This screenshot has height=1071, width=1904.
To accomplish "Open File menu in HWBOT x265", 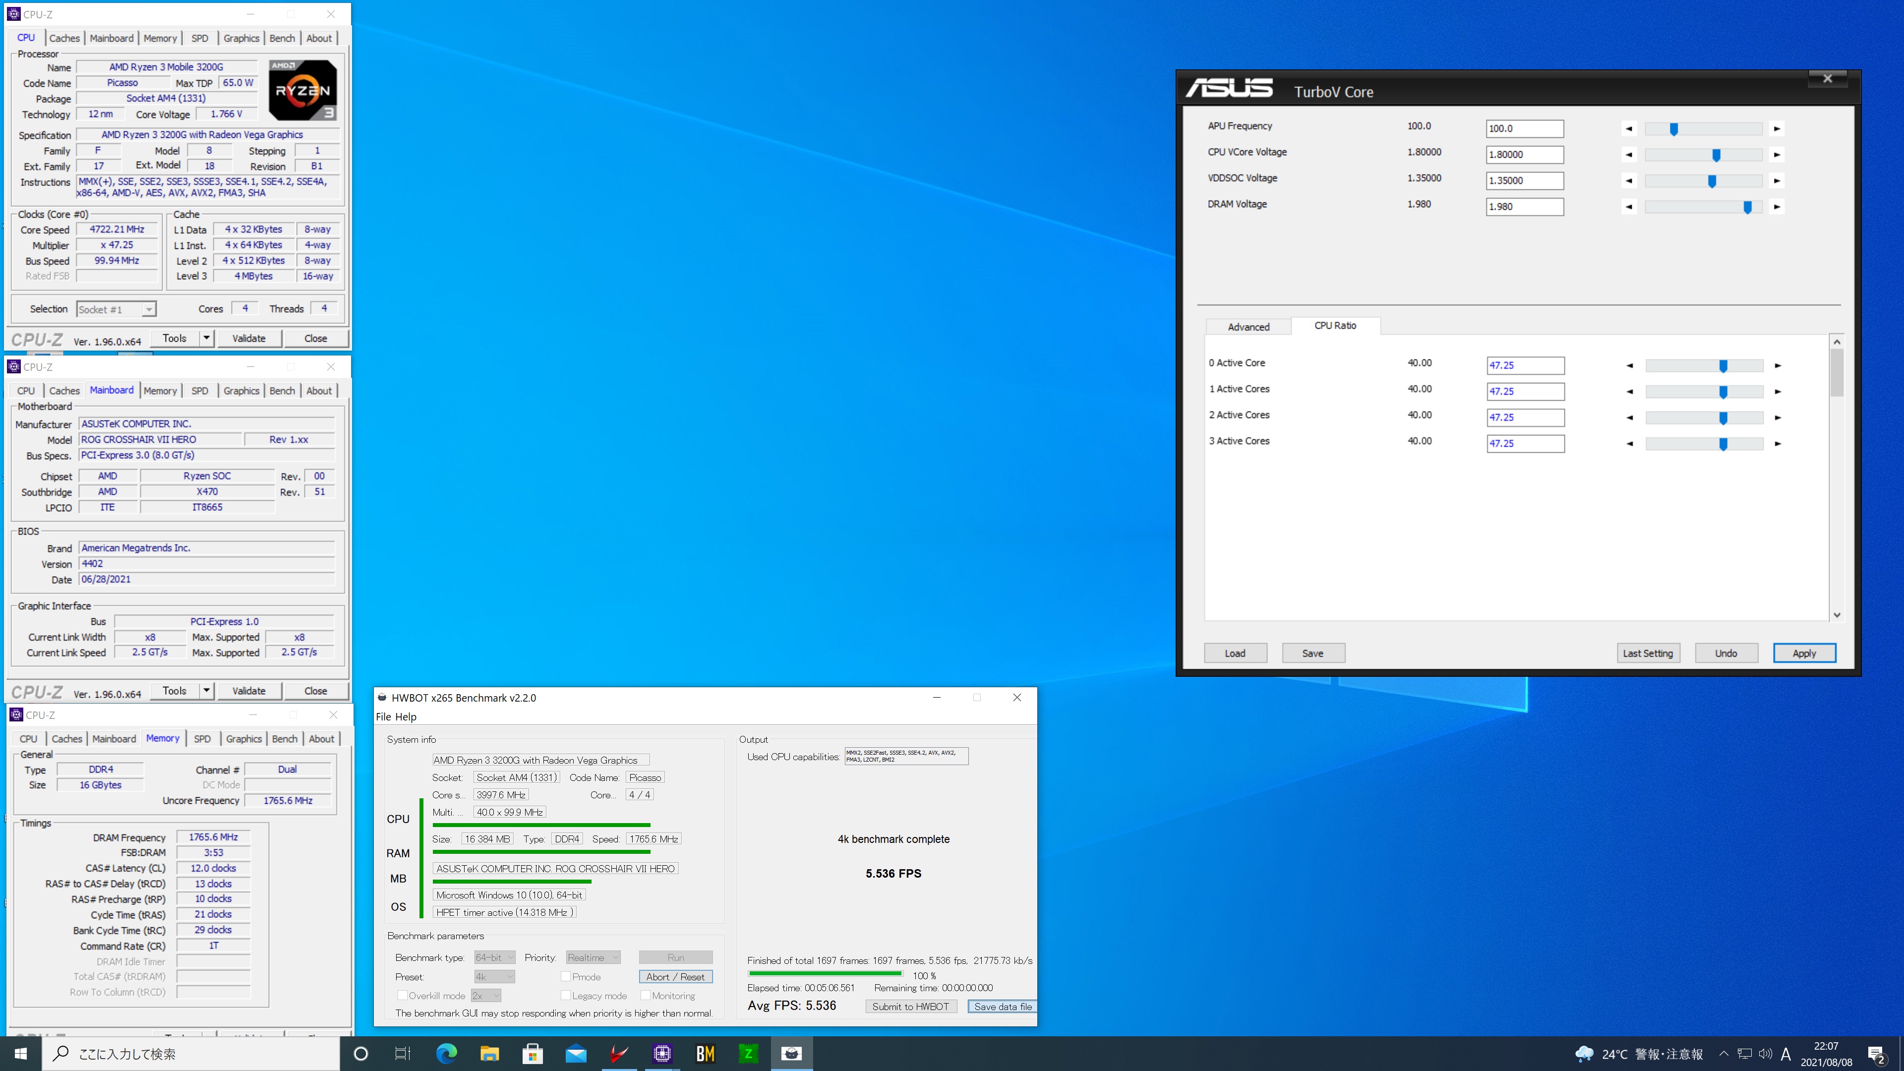I will tap(384, 716).
